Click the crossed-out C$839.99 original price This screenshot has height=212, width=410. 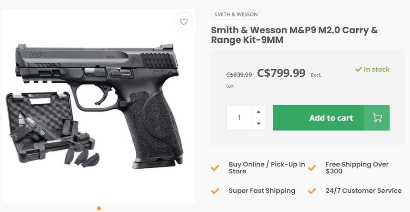(x=239, y=75)
